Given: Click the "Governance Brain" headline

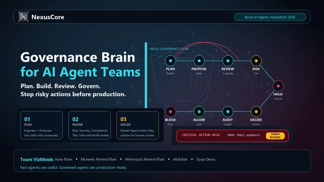Looking at the screenshot, I should [78, 57].
